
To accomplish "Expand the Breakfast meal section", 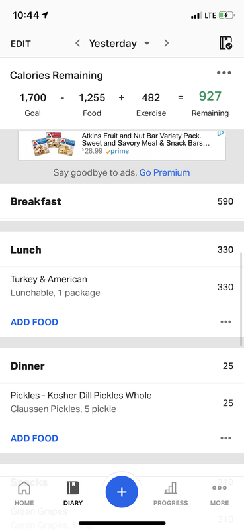I will click(122, 201).
